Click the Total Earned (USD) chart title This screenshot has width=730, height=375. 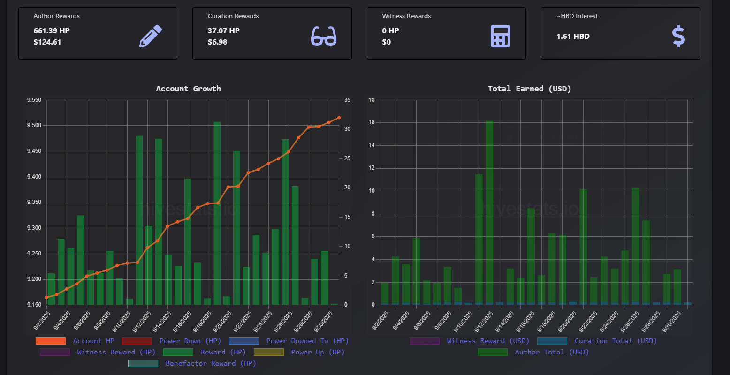tap(529, 89)
